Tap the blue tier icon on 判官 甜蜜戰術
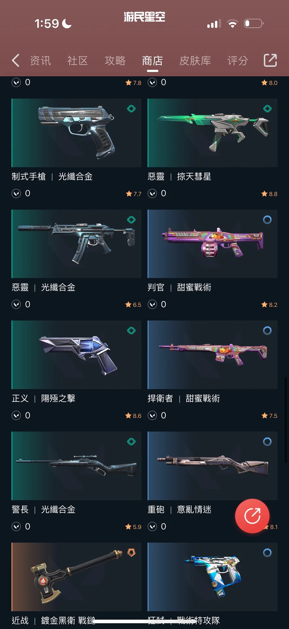 267,220
